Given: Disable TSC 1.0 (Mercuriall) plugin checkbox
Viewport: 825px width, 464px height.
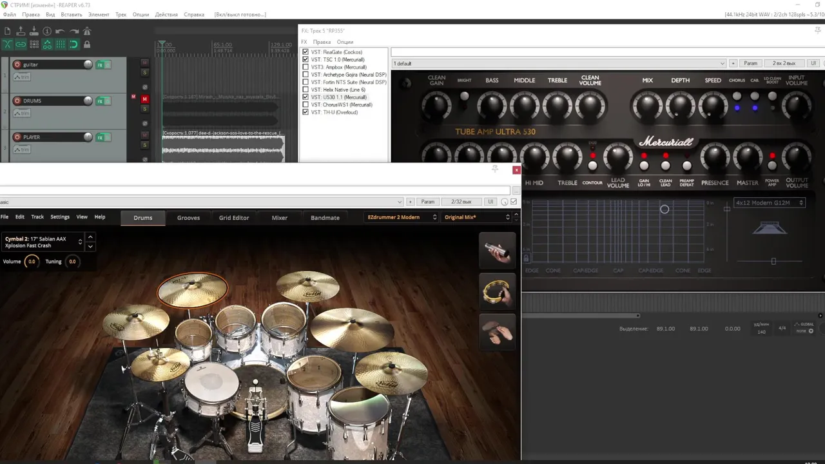Looking at the screenshot, I should click(306, 59).
